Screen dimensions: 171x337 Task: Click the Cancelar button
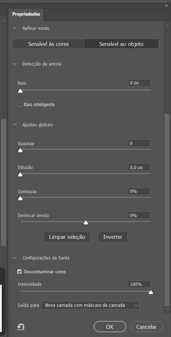click(146, 327)
